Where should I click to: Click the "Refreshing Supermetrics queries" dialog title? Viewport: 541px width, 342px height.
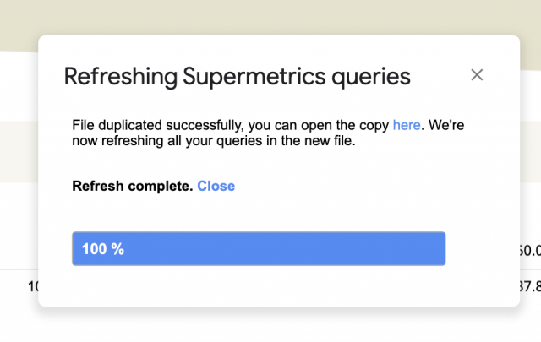[x=238, y=77]
